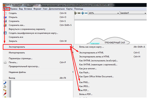150x100 pixels.
Task: Select Как XHTML (использовать JavaScript)...
Action: point(110,61)
